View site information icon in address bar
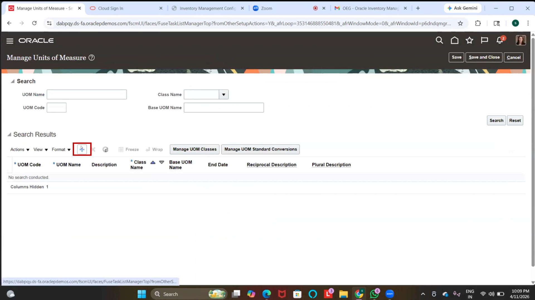Viewport: 535px width, 300px height. tap(49, 23)
